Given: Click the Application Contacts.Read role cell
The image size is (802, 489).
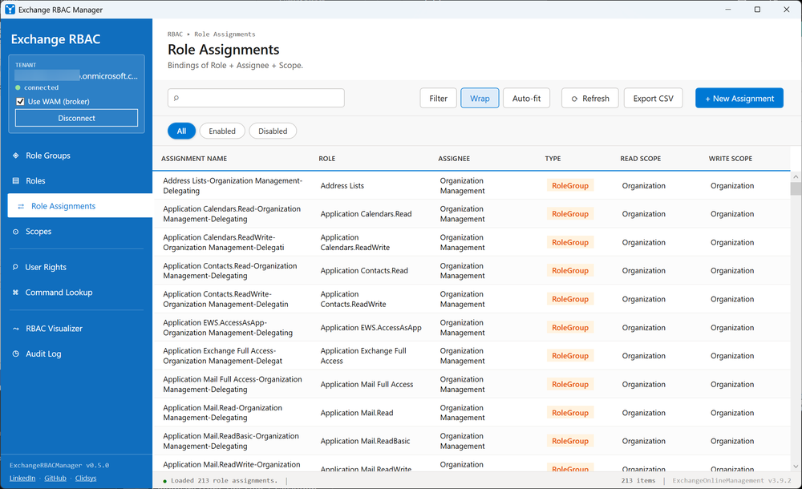Looking at the screenshot, I should pyautogui.click(x=364, y=271).
